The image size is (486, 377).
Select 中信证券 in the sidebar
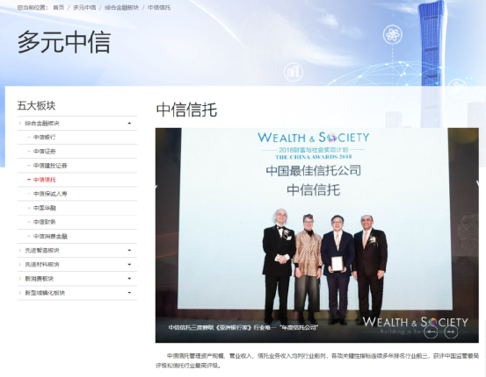coord(45,151)
